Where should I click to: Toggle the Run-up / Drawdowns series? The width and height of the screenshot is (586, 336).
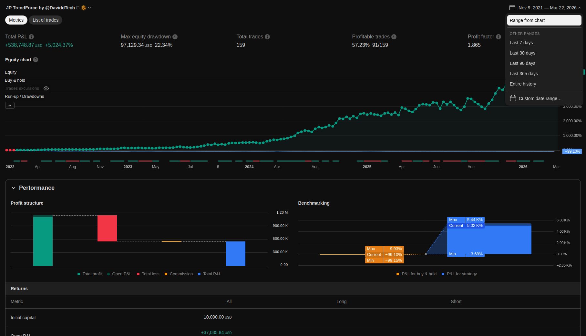(24, 97)
